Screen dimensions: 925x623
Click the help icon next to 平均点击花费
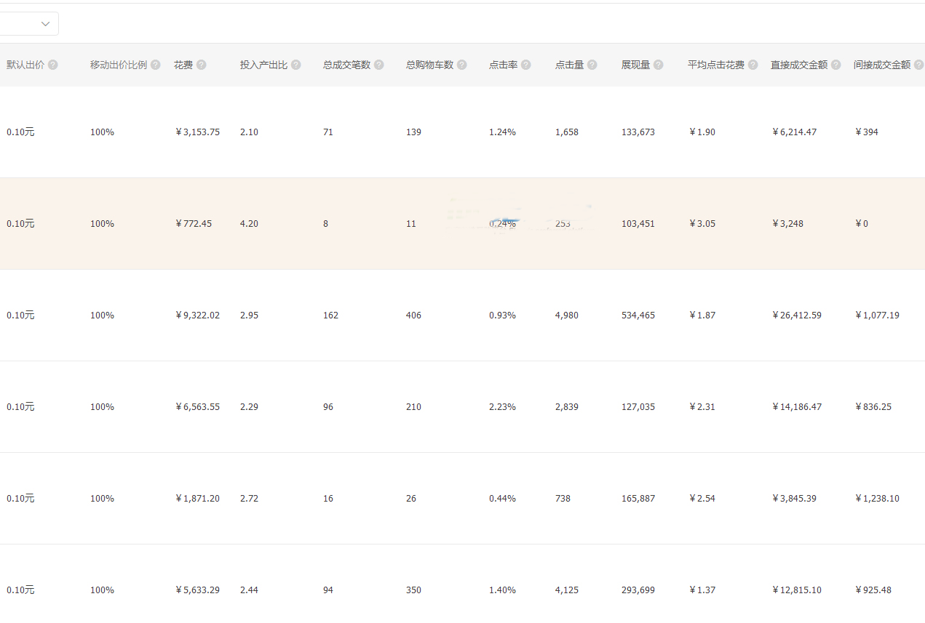(x=753, y=65)
